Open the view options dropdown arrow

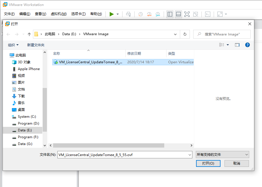228,45
